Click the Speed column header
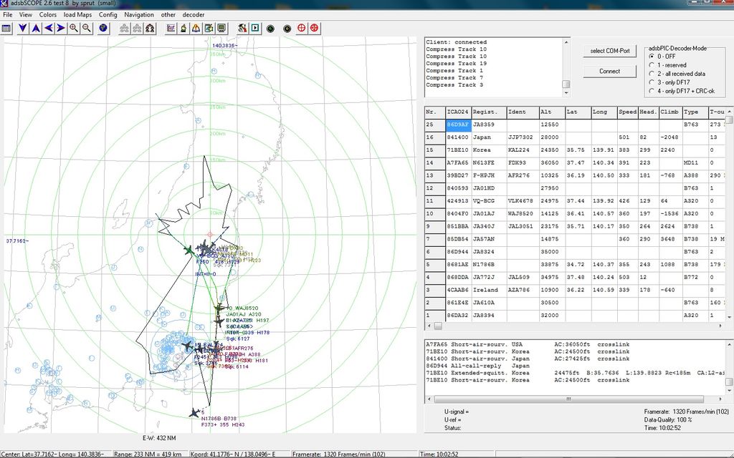The width and height of the screenshot is (734, 458). tap(627, 112)
